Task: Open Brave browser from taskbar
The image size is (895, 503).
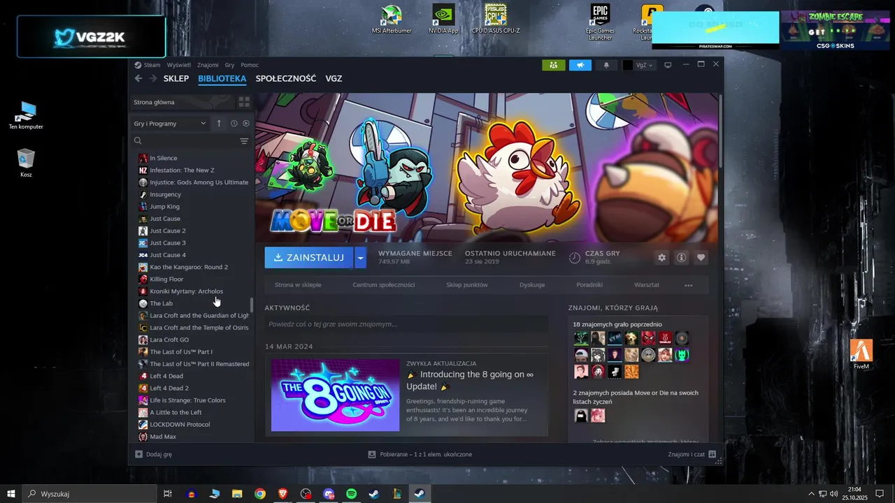Action: (x=282, y=494)
